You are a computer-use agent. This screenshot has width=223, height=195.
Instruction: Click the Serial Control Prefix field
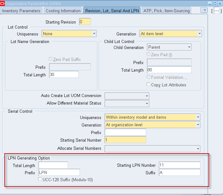pyautogui.click(x=125, y=132)
